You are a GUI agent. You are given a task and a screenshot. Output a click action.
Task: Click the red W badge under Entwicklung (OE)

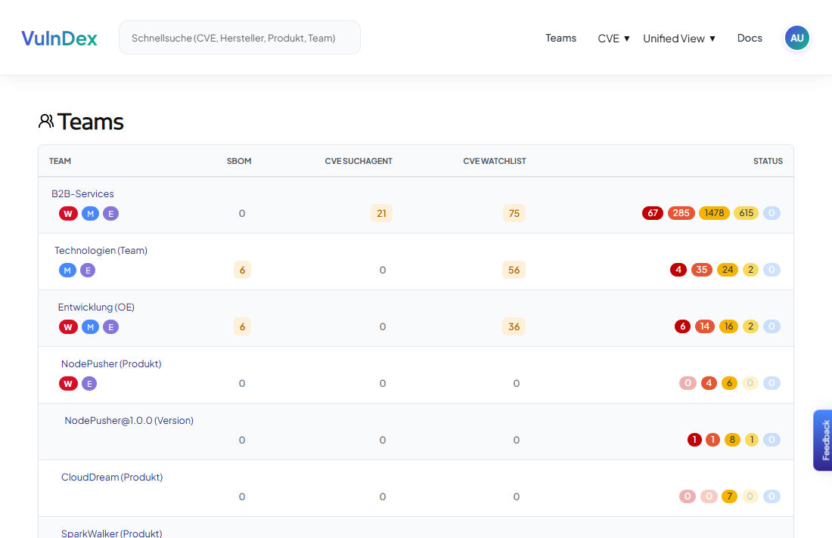point(68,327)
